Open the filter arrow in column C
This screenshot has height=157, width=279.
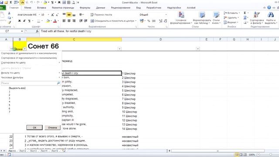pyautogui.click(x=119, y=49)
